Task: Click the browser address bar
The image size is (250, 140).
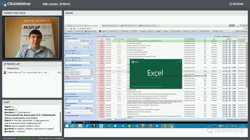Action: 159,28
